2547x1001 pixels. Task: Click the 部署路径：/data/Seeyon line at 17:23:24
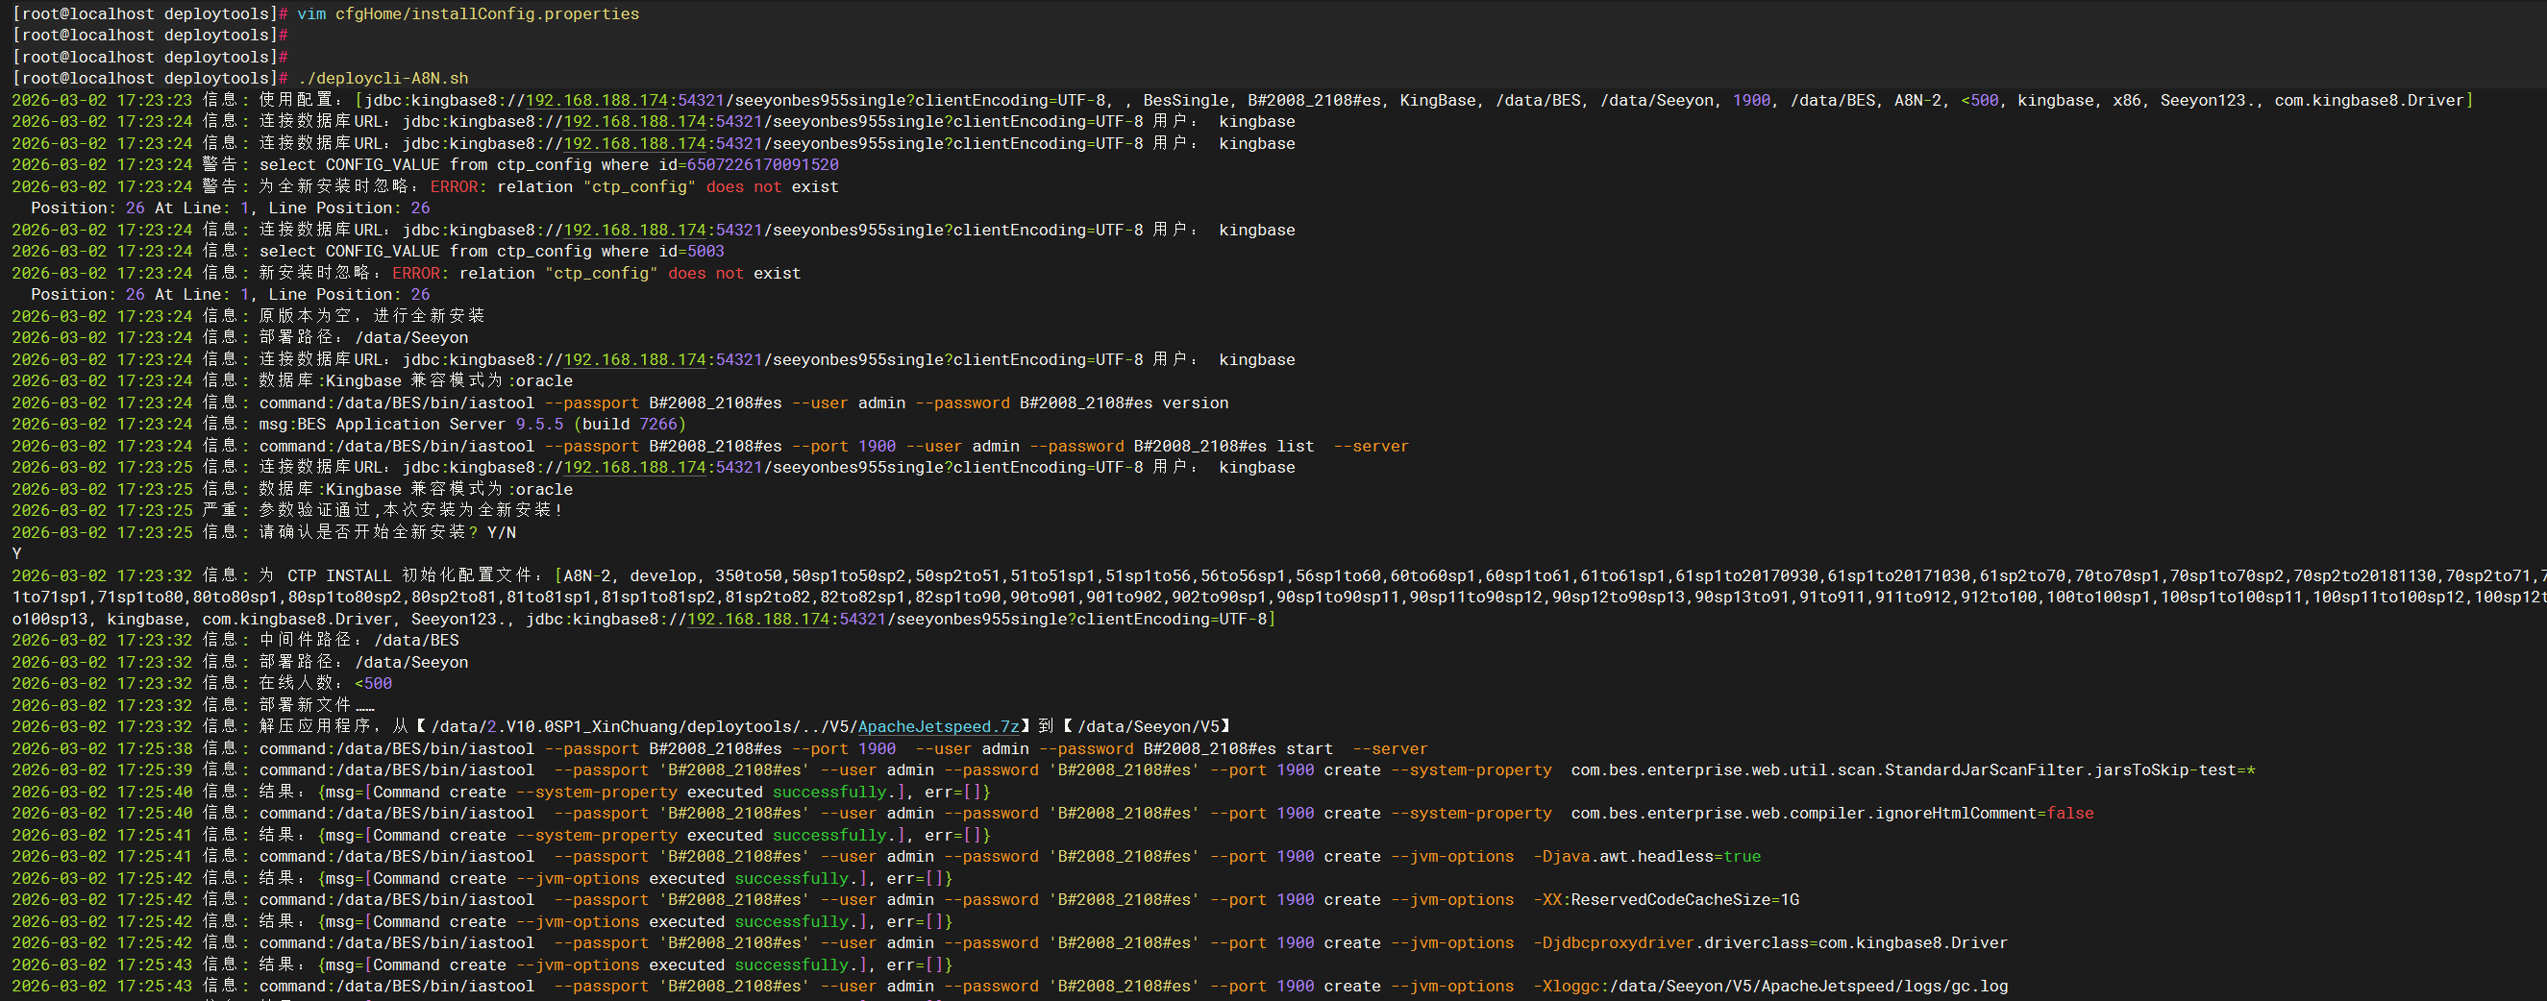(239, 338)
